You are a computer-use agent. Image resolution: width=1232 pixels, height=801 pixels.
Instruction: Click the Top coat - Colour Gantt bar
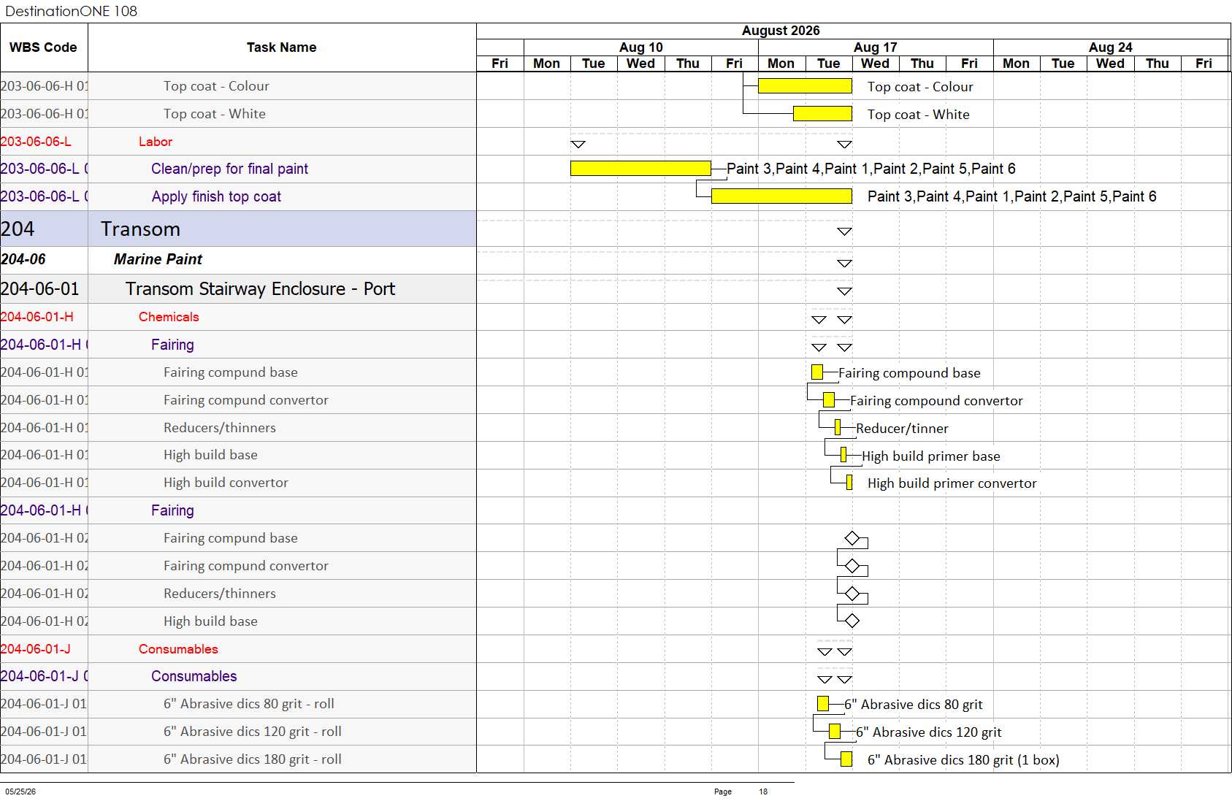[x=805, y=86]
